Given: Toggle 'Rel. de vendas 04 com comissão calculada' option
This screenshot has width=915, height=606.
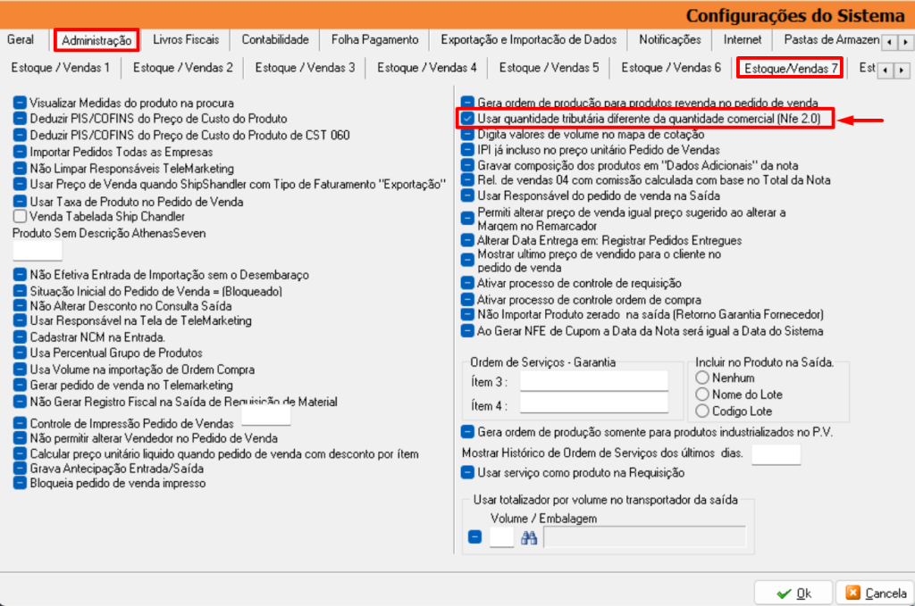Looking at the screenshot, I should point(466,180).
